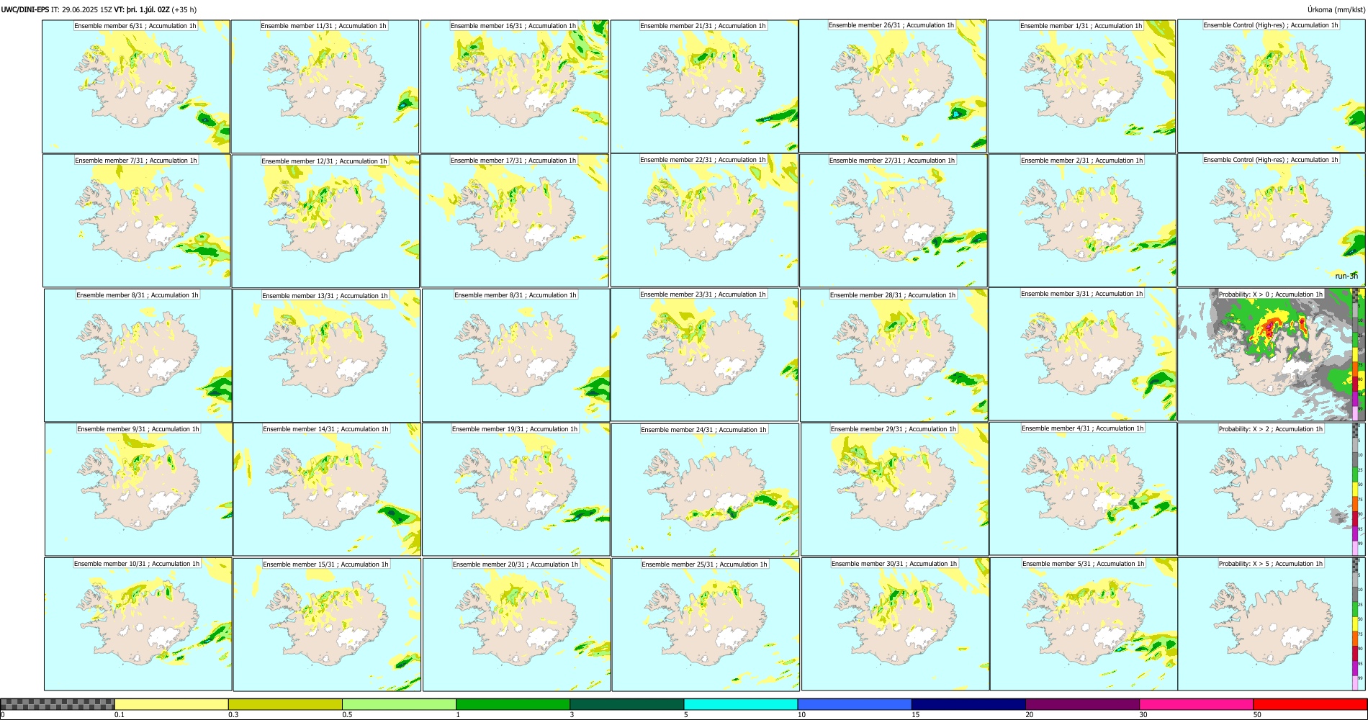Click the 'Ensemble member 20/31' label
This screenshot has width=1368, height=720.
[x=516, y=564]
